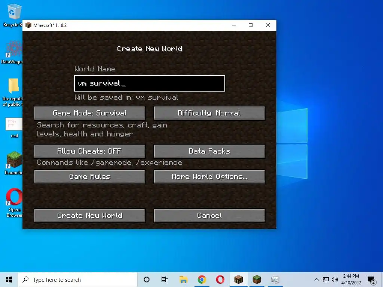This screenshot has width=383, height=287.
Task: Click the Create New World button
Action: 90,215
